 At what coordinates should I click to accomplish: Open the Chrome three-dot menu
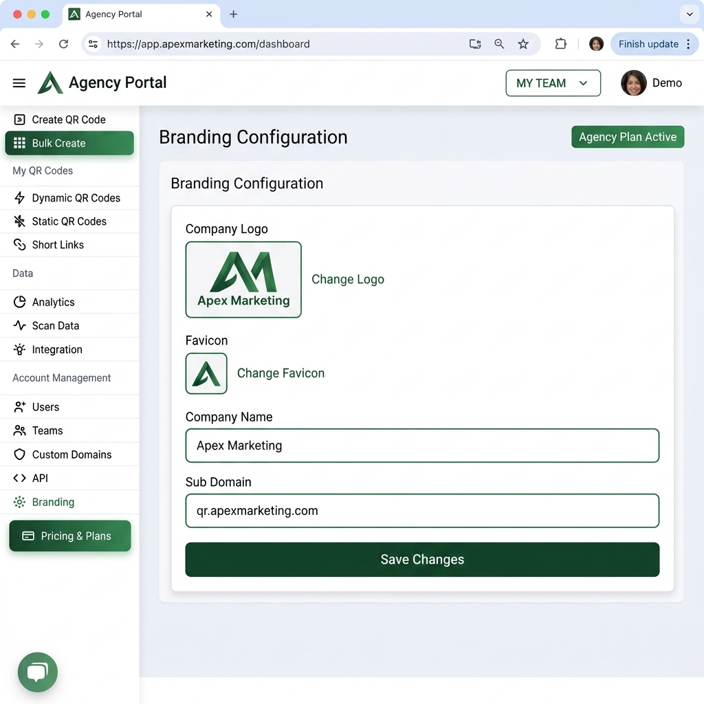click(x=688, y=44)
